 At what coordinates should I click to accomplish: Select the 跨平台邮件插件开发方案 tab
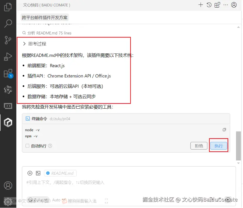pyautogui.click(x=45, y=18)
